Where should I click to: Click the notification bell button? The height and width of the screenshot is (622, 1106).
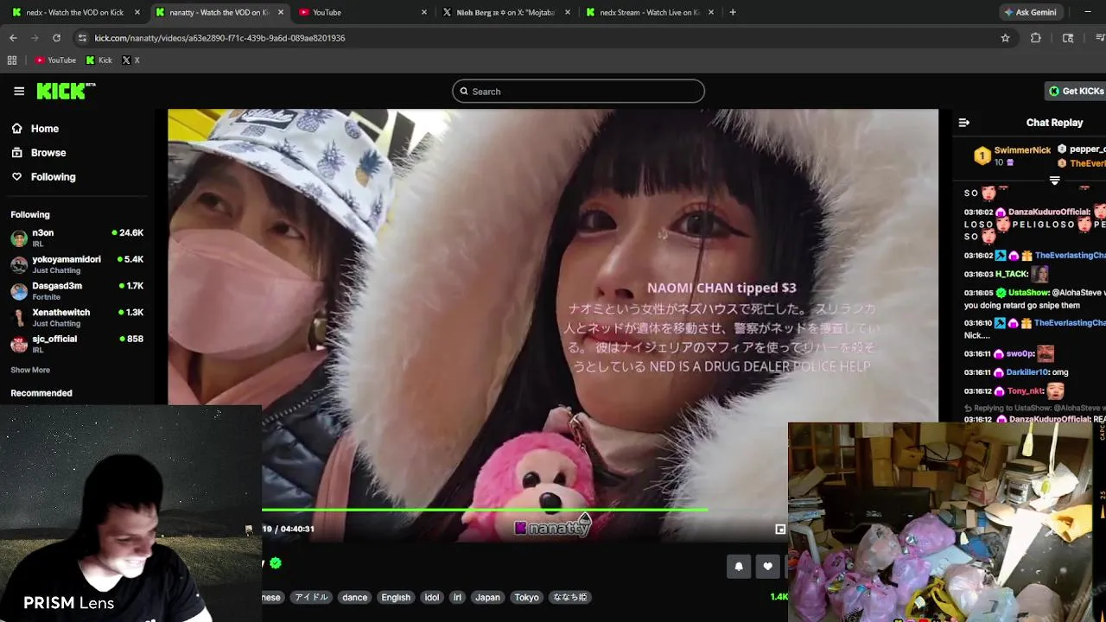[739, 567]
